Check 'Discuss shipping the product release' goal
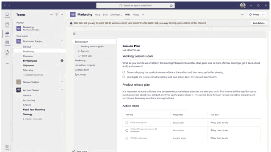Image resolution: width=271 pixels, height=152 pixels. click(x=124, y=72)
